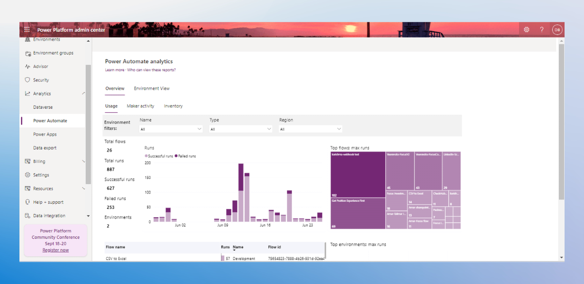Open the Name environment filter dropdown
This screenshot has width=584, height=284.
(171, 129)
